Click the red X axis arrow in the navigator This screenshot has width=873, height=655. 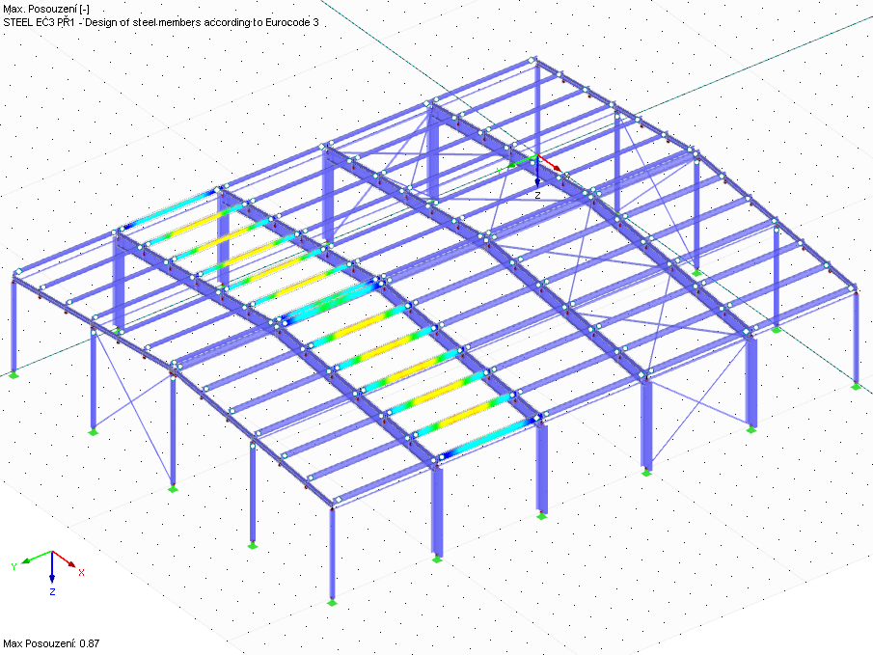pos(72,564)
